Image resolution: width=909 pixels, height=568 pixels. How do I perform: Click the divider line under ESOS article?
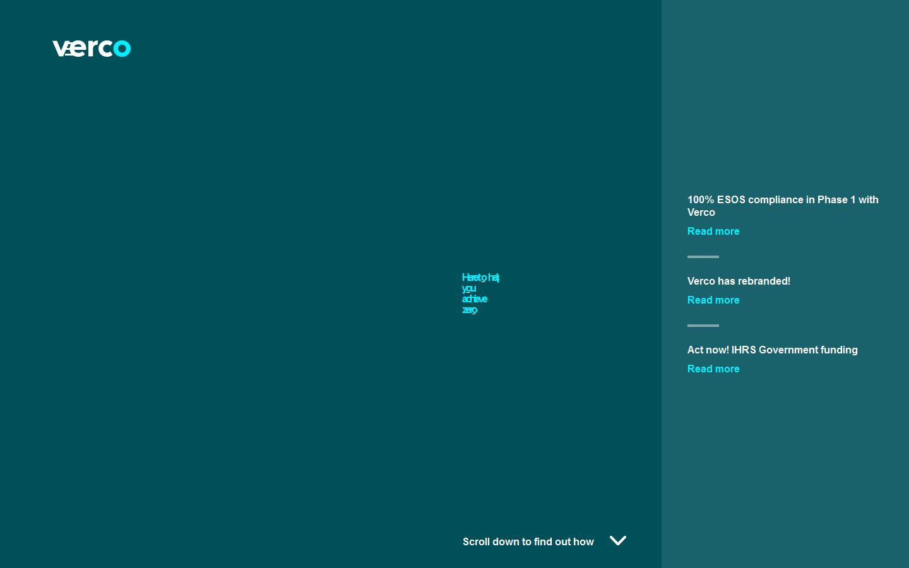click(703, 257)
